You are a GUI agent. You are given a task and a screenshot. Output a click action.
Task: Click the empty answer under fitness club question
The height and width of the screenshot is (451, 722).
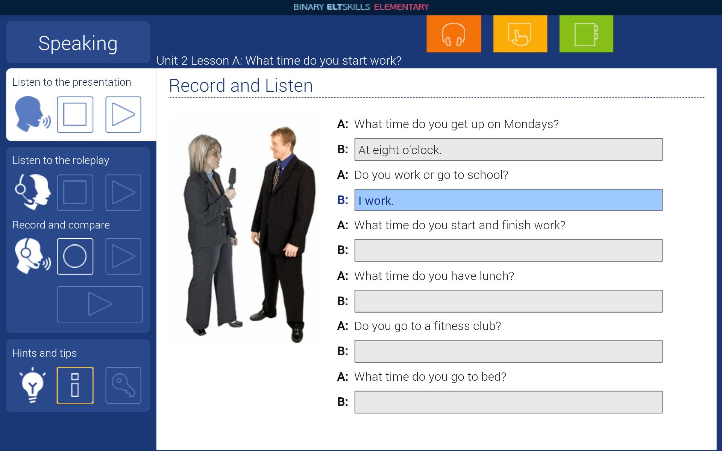(508, 351)
